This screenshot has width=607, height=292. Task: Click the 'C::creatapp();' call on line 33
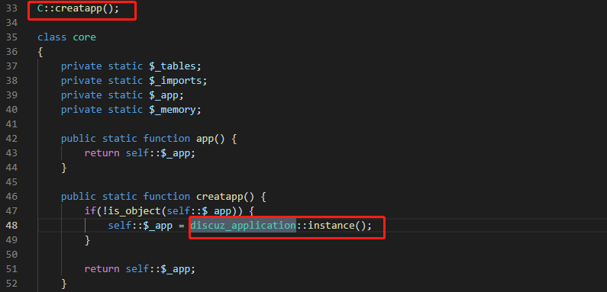[x=78, y=8]
